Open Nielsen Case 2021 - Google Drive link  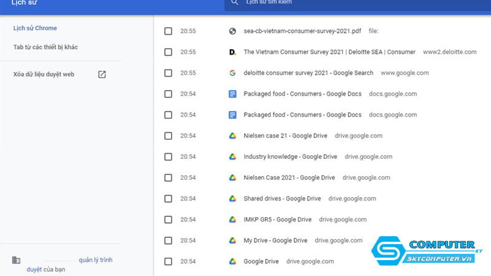point(289,178)
